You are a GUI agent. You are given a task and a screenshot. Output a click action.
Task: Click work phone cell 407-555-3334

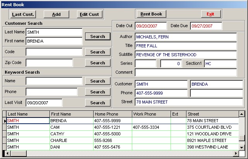point(151,127)
